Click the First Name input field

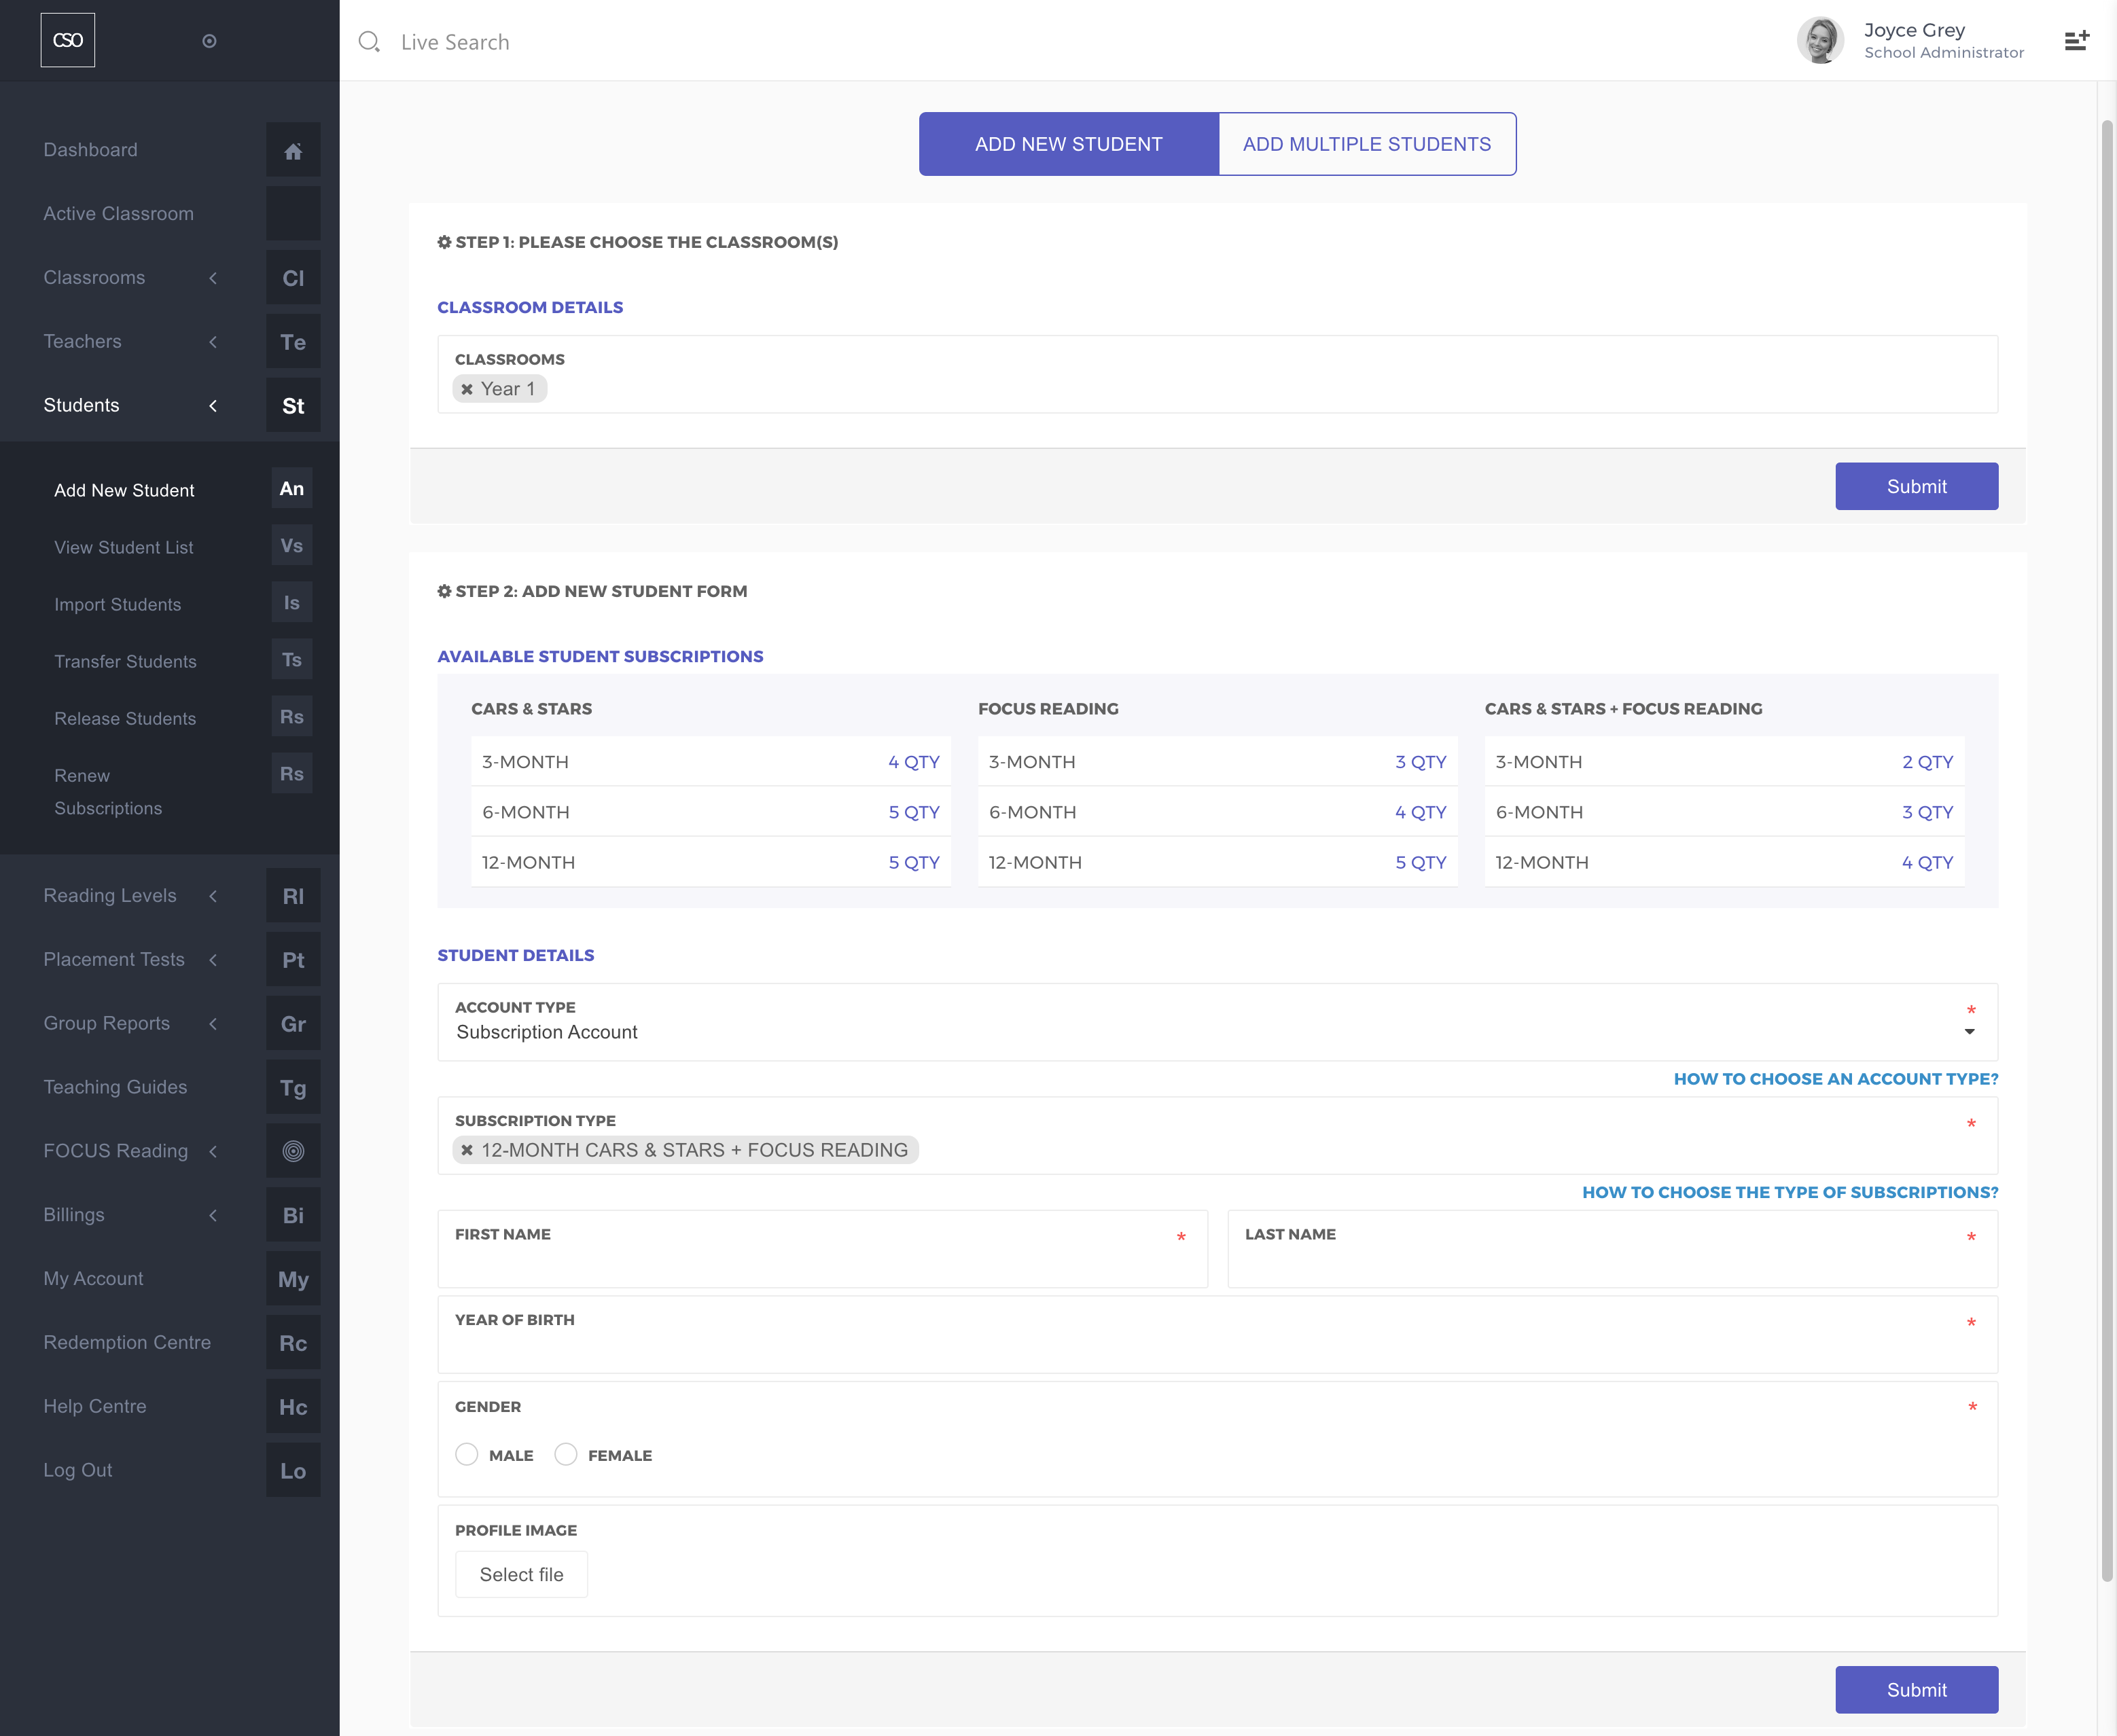(821, 1262)
